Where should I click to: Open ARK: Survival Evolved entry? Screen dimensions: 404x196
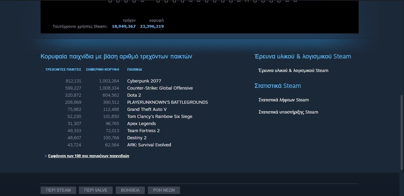(x=149, y=145)
